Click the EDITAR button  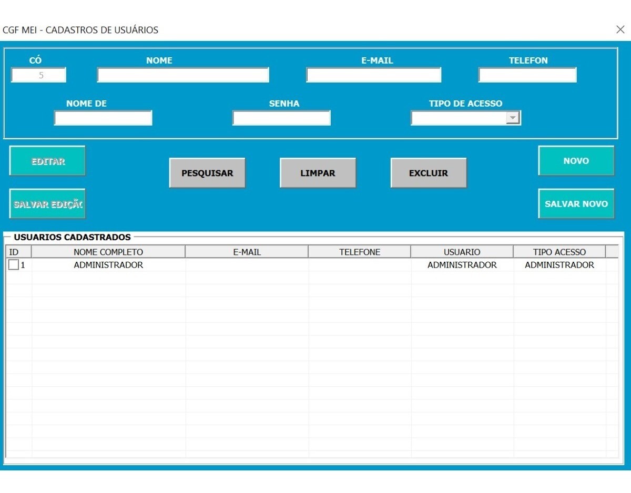tap(47, 161)
